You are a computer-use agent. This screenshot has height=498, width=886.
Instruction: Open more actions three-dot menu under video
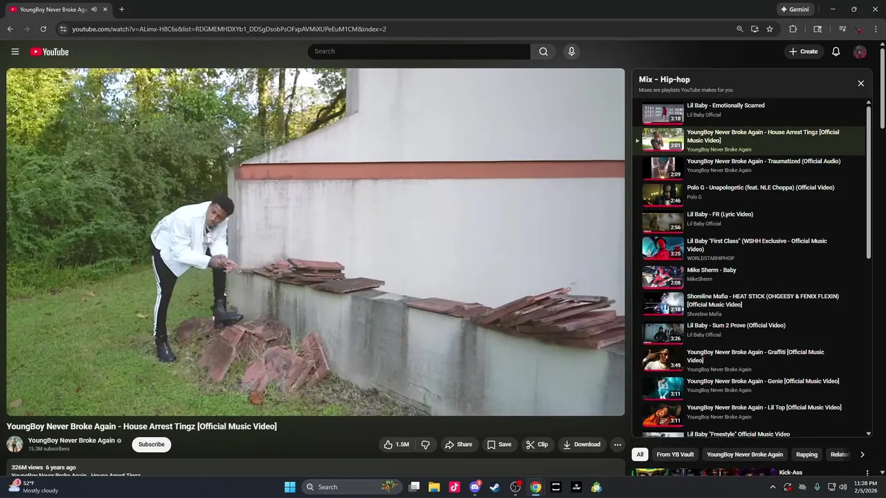(x=617, y=445)
